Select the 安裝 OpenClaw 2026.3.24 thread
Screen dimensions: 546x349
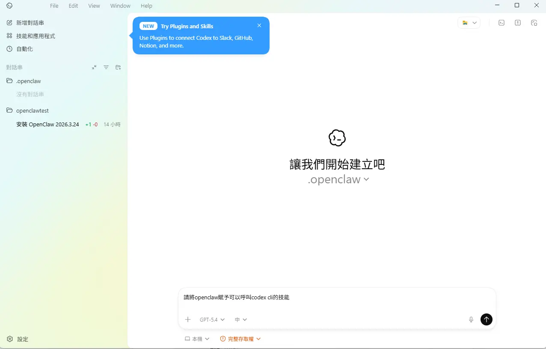[47, 125]
